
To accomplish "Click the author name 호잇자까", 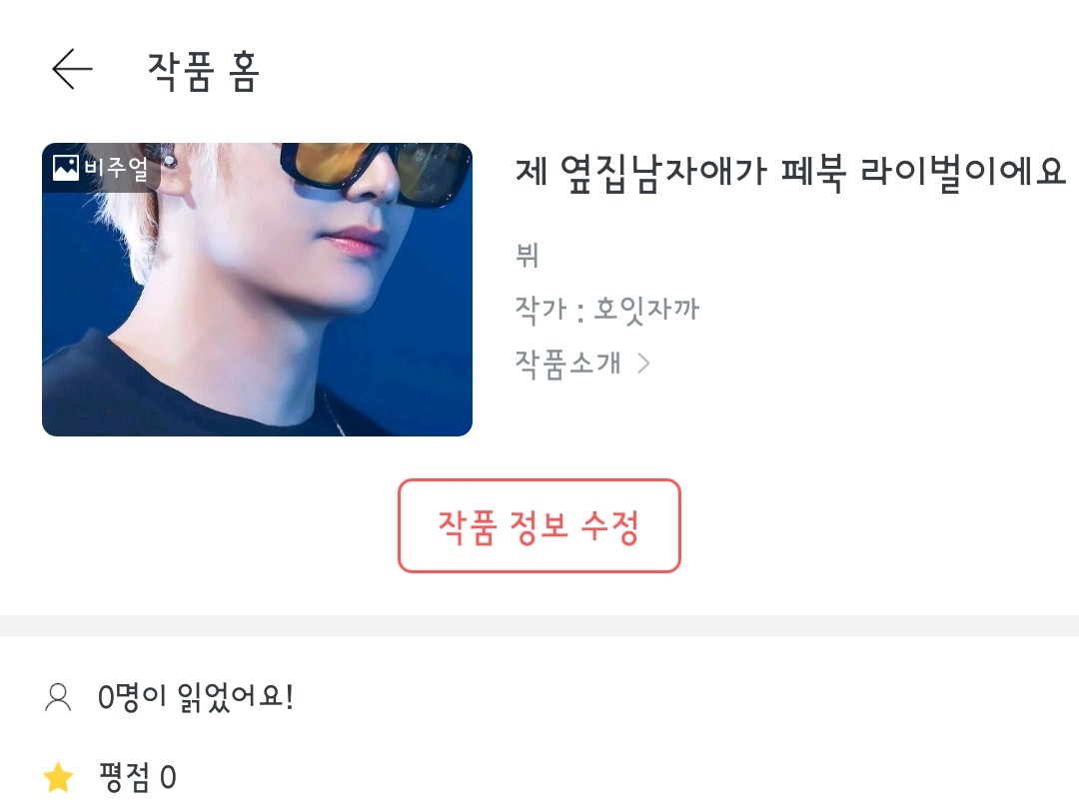I will (646, 309).
